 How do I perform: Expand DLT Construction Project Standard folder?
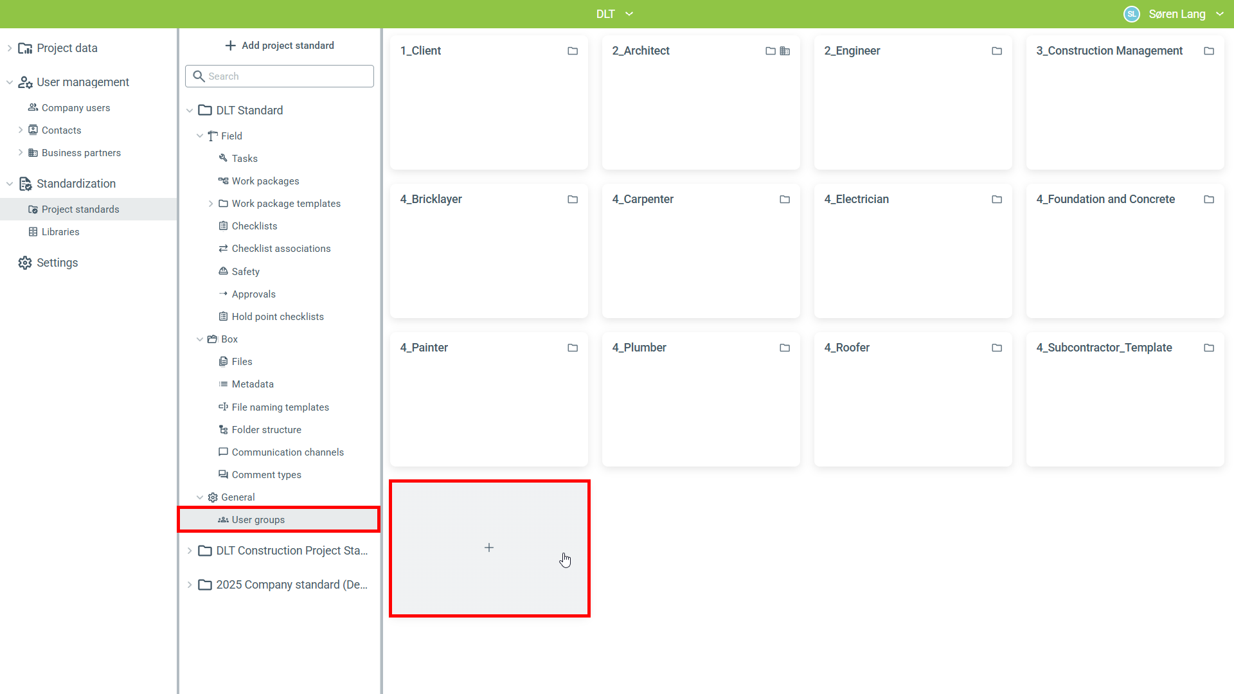[x=190, y=551]
